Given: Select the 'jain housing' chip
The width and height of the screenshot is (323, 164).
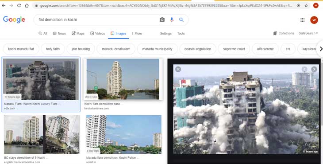Looking at the screenshot, I should click(81, 49).
